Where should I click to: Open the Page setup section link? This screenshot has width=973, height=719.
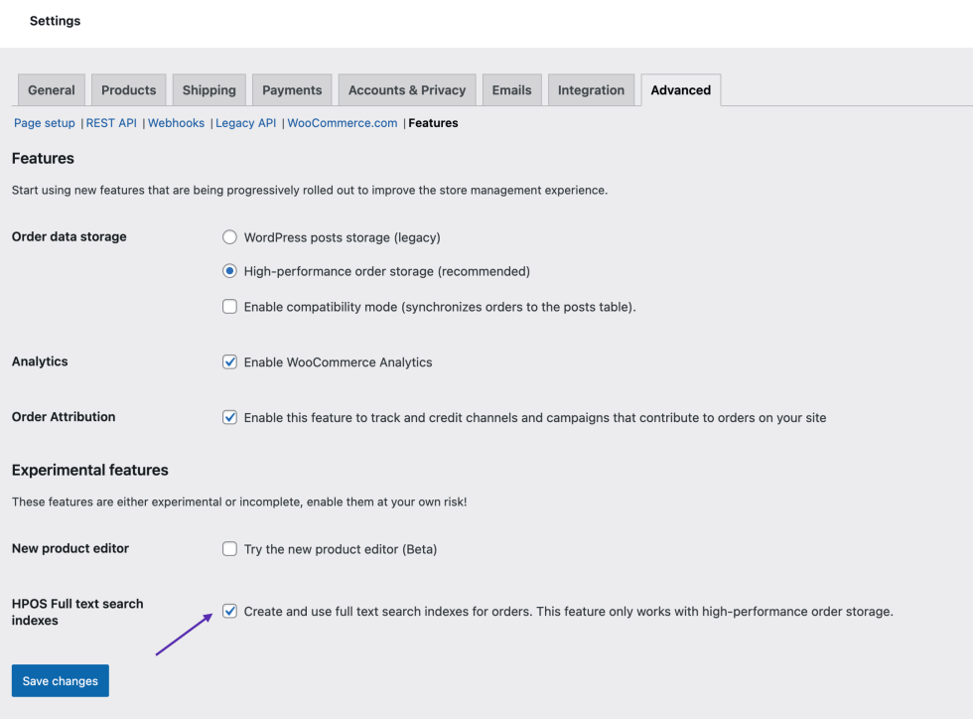tap(45, 123)
